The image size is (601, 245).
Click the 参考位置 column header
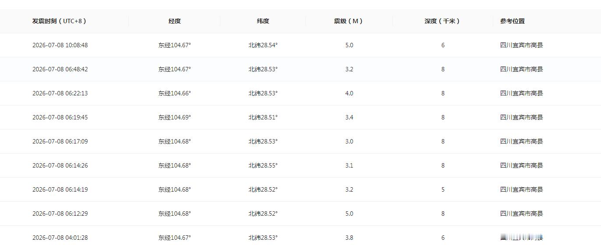[513, 21]
